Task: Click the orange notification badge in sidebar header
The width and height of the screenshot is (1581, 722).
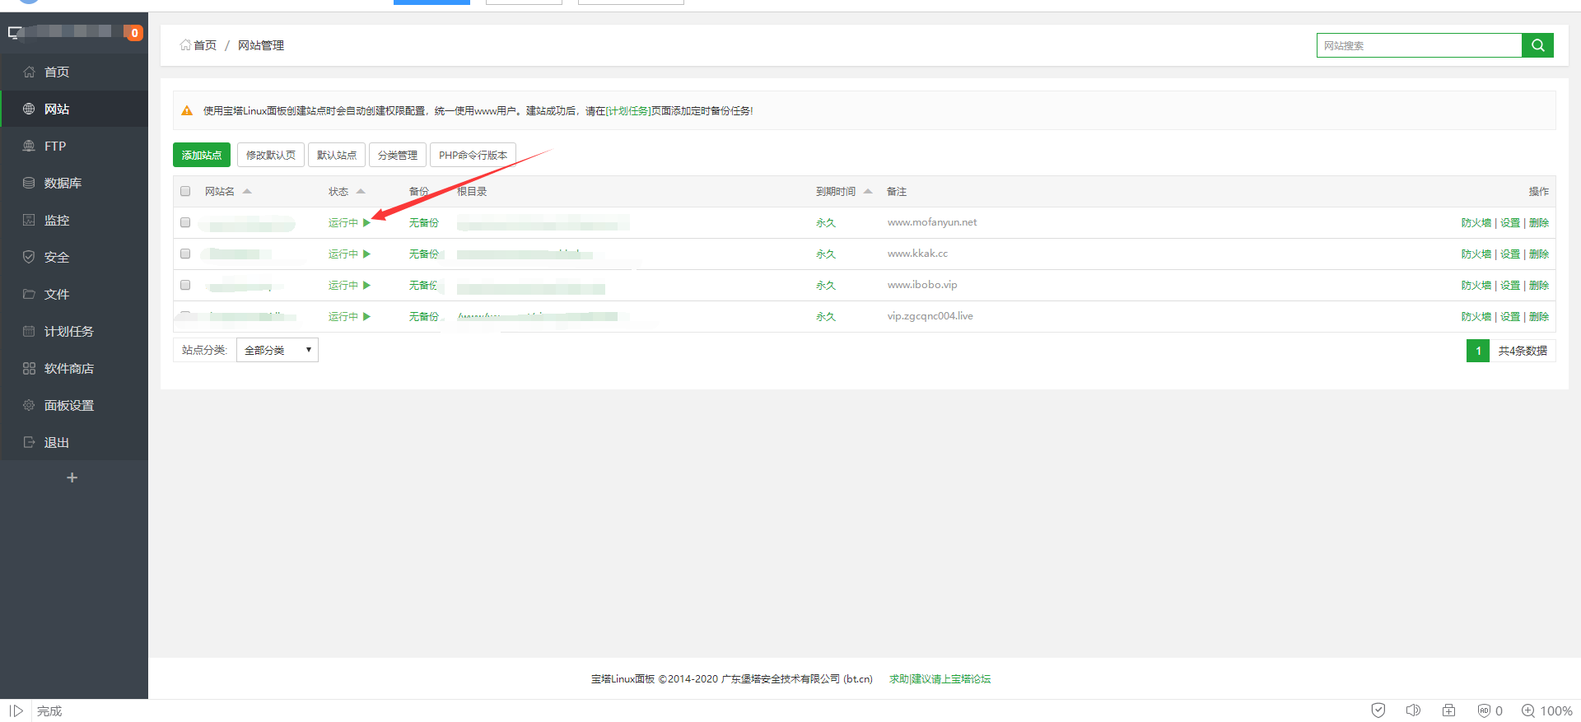Action: point(133,33)
